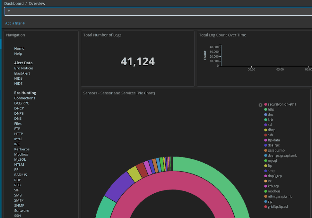Select the gridftp,ftp,ssl legend entry
This screenshot has width=312, height=218.
point(276,207)
